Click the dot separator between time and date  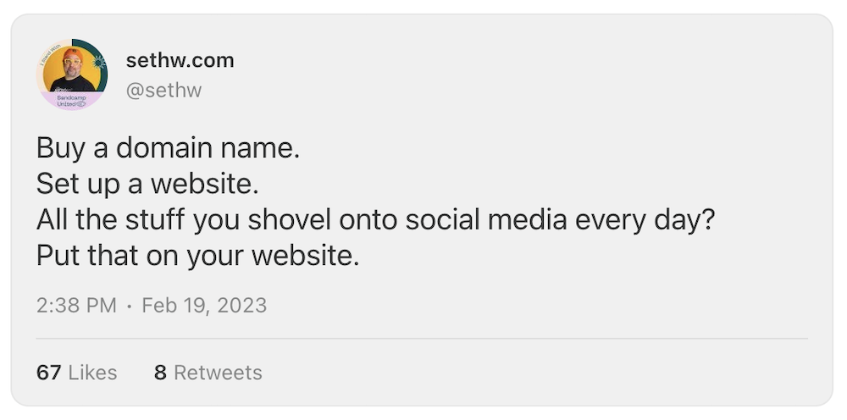tap(129, 306)
